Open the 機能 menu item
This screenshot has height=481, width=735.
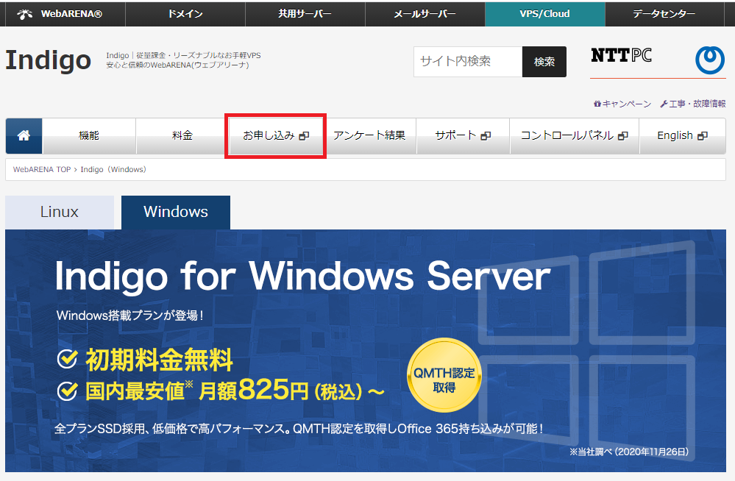[x=89, y=136]
